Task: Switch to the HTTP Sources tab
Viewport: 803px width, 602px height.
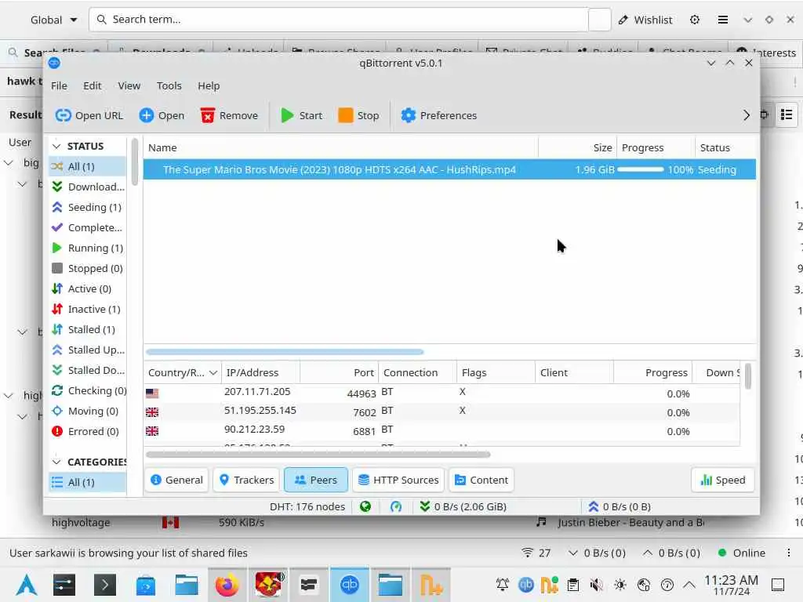Action: coord(398,481)
